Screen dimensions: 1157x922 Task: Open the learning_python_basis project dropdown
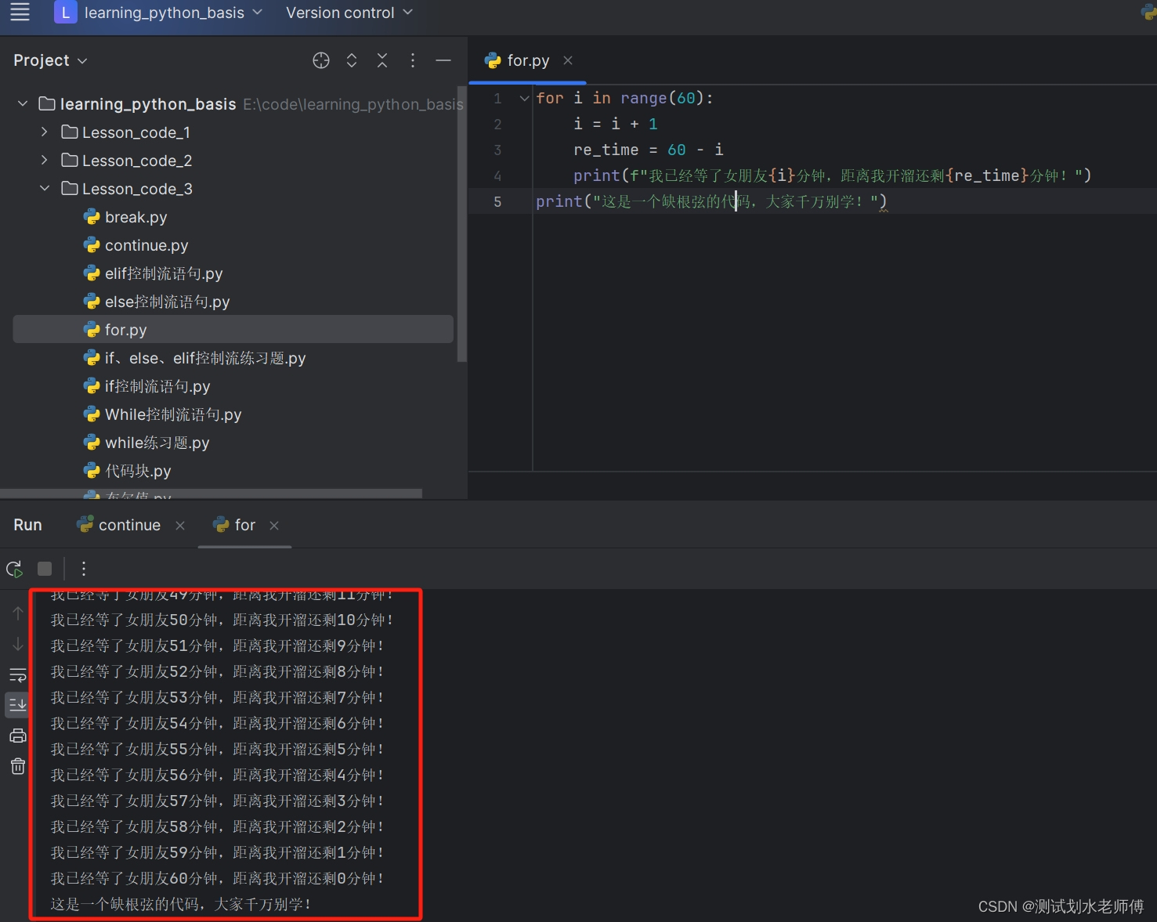(158, 13)
